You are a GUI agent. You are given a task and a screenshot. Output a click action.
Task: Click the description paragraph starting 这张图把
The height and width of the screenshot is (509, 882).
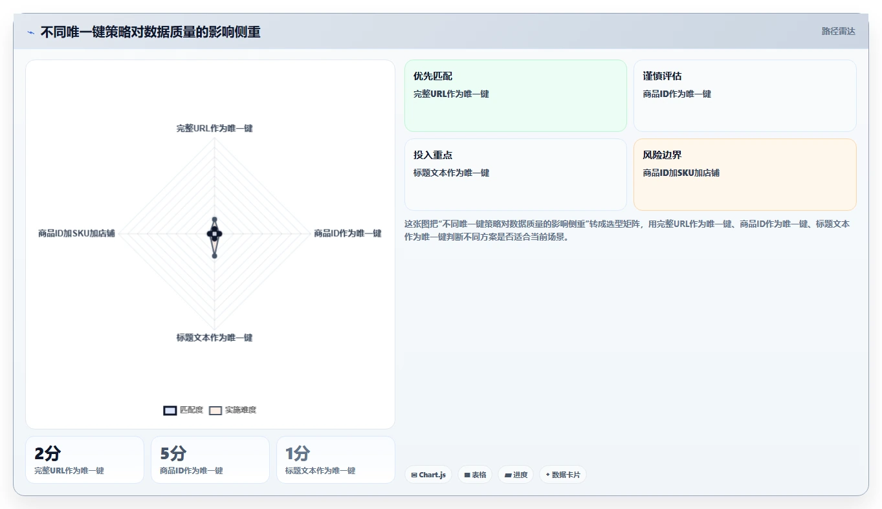(x=627, y=230)
